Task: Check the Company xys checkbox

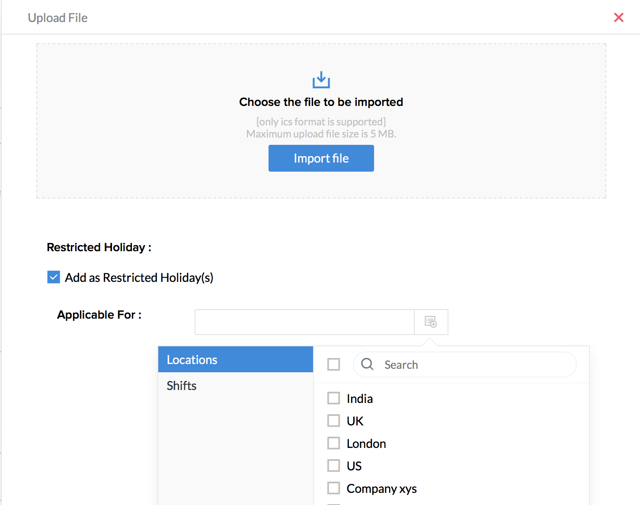Action: click(x=333, y=488)
